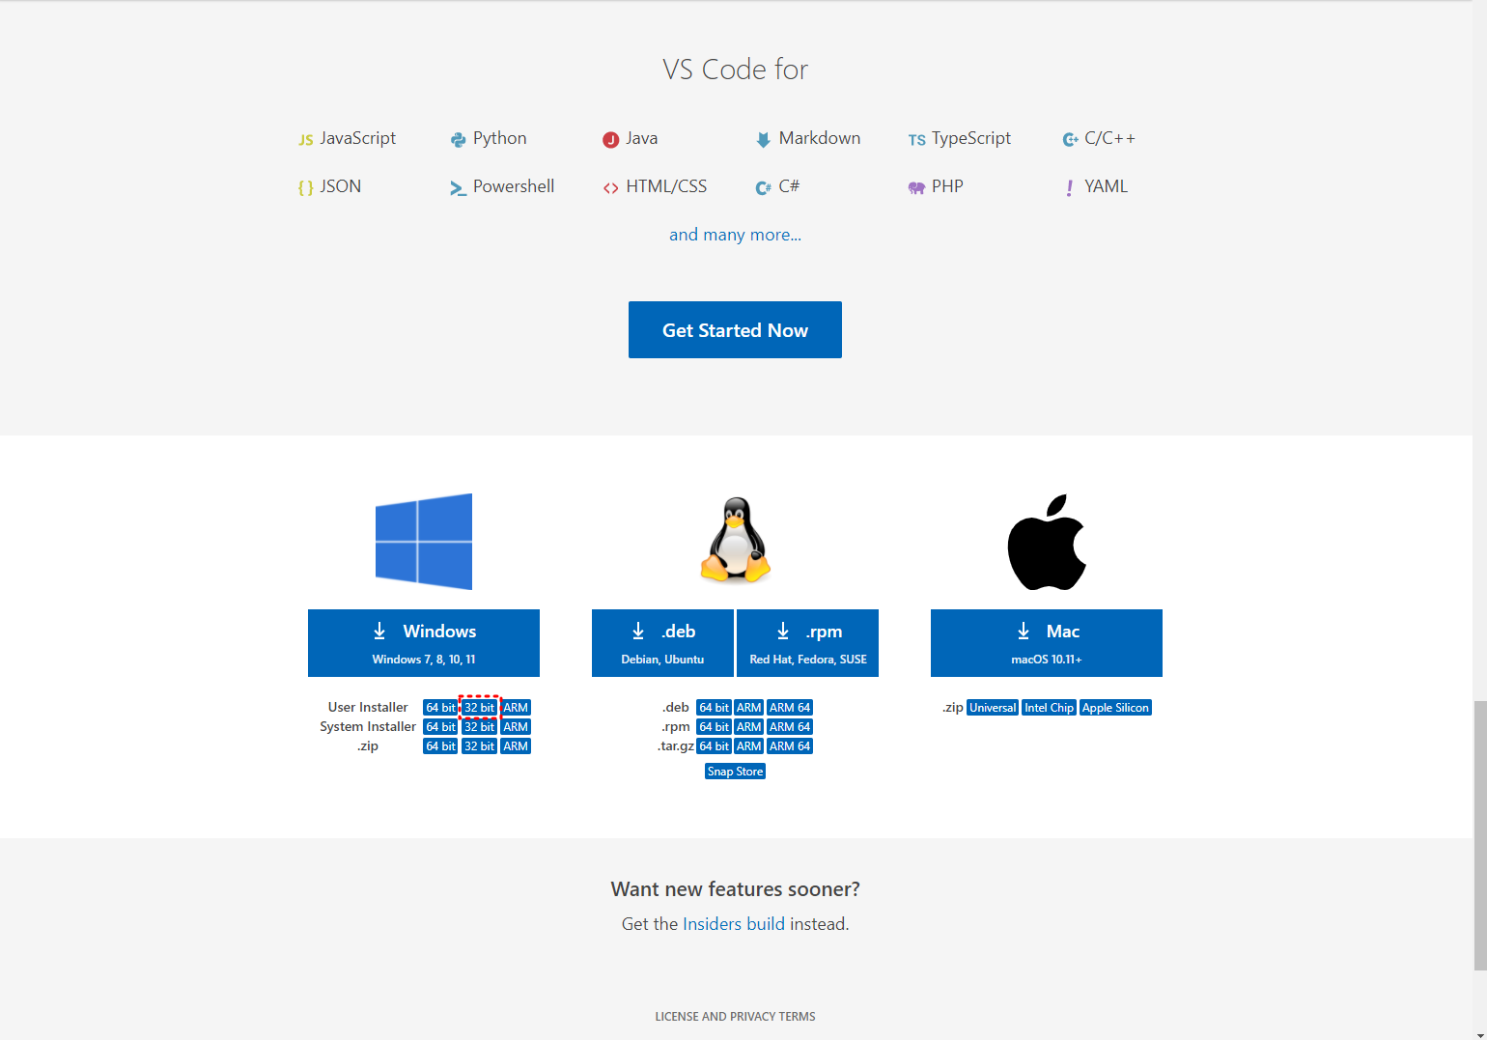
Task: Click the Markdown arrow icon
Action: coord(763,140)
